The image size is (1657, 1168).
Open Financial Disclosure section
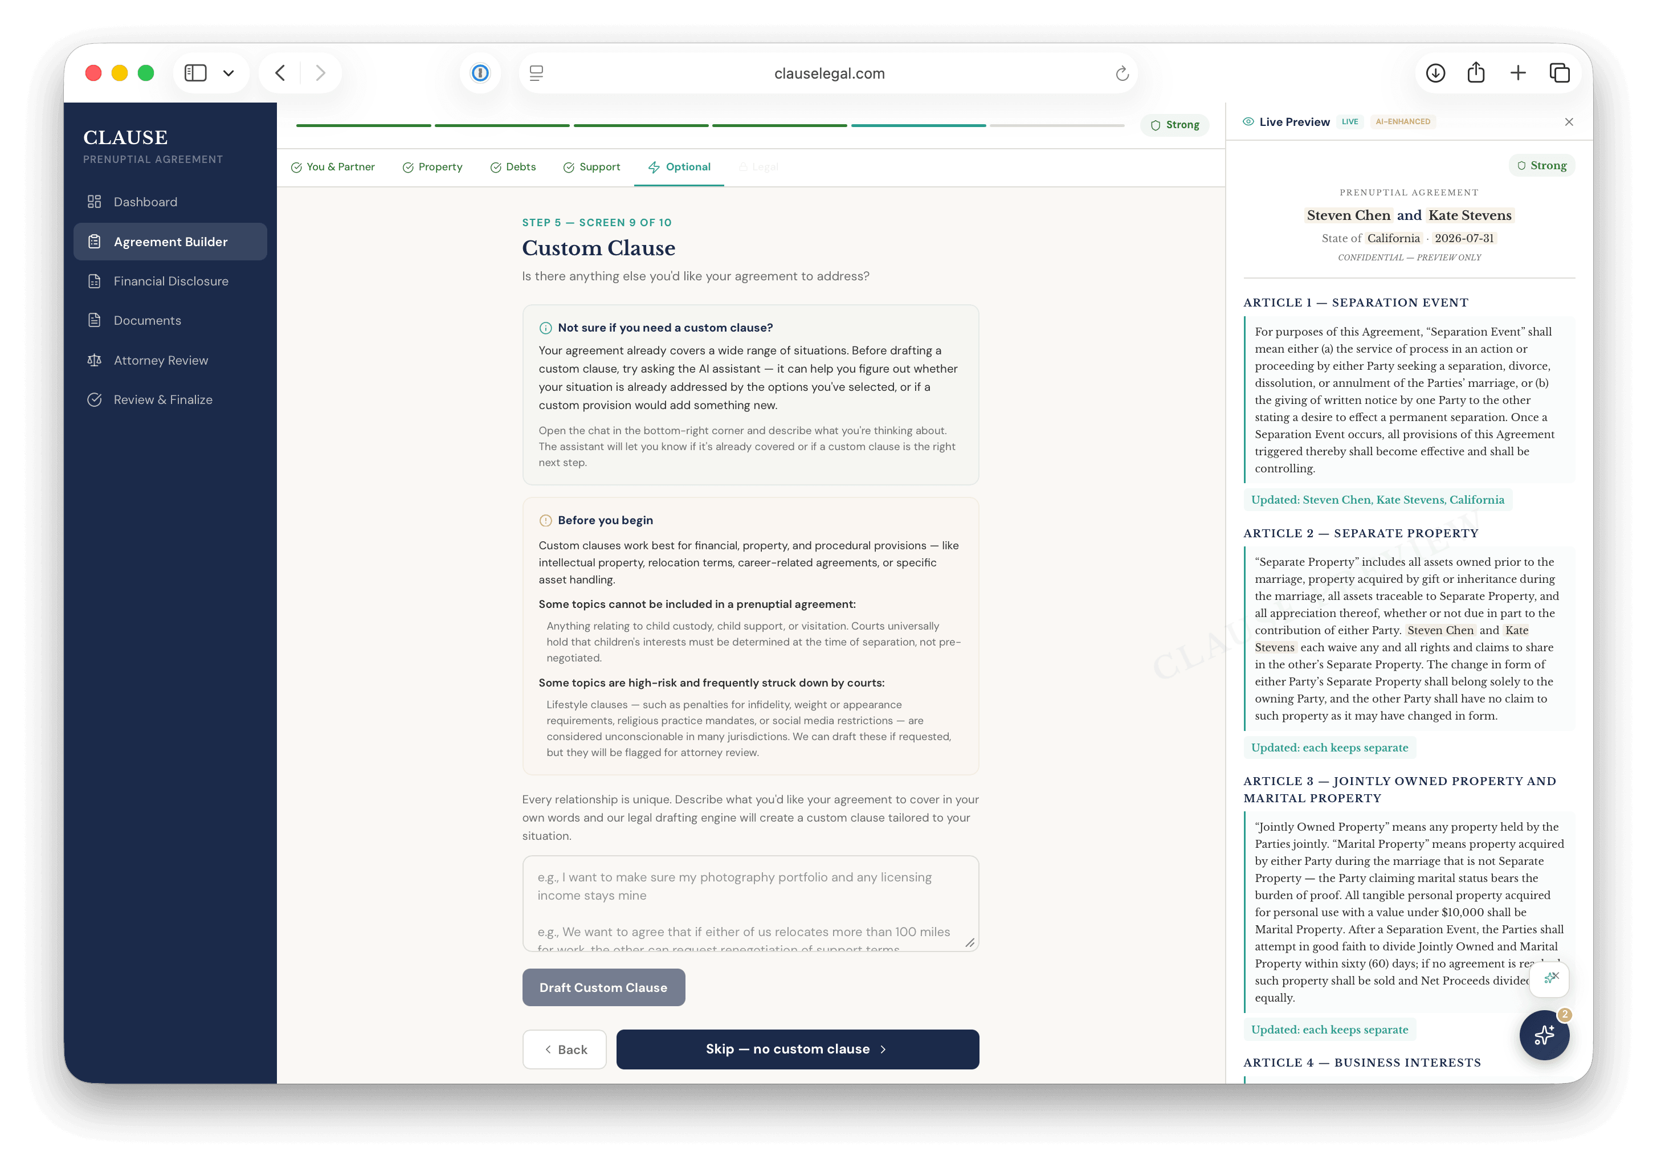(170, 281)
